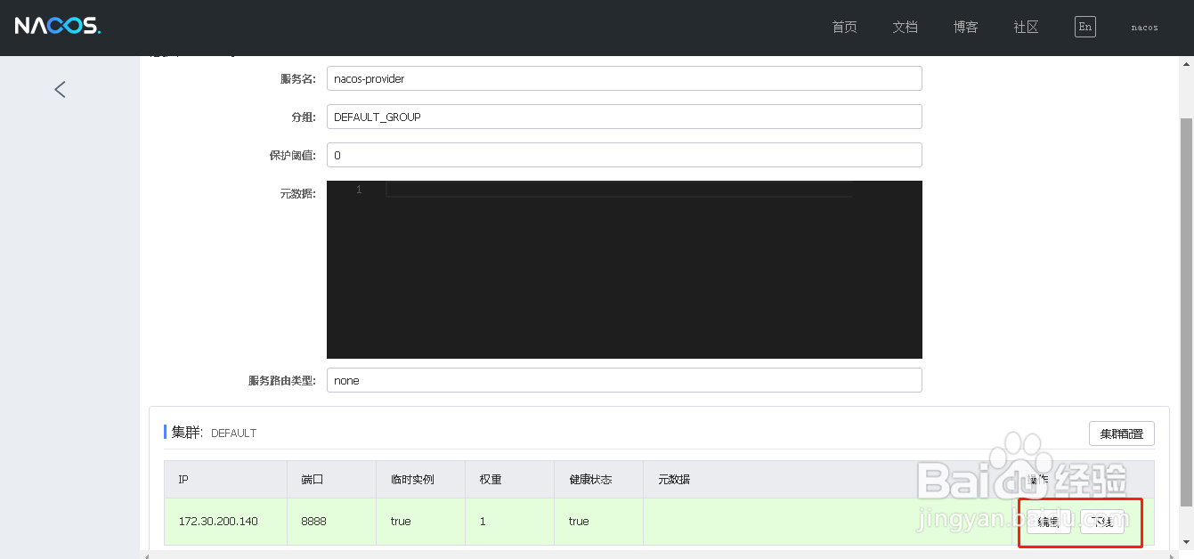Screen dimensions: 1194x559
Task: Click the 保护阈值 input field
Action: [x=624, y=155]
